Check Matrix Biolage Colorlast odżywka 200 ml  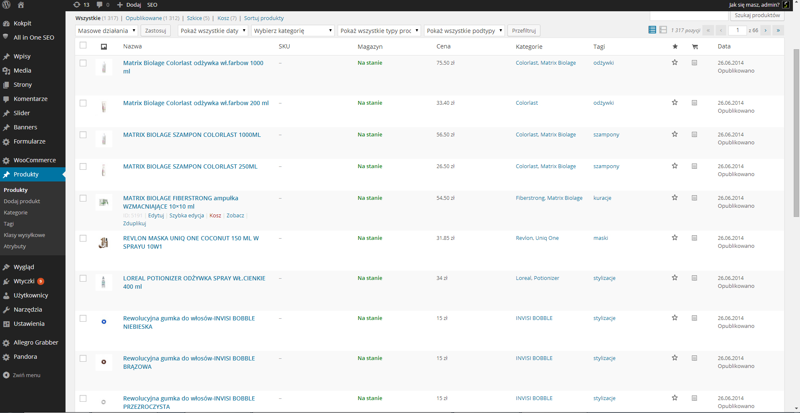tap(83, 103)
